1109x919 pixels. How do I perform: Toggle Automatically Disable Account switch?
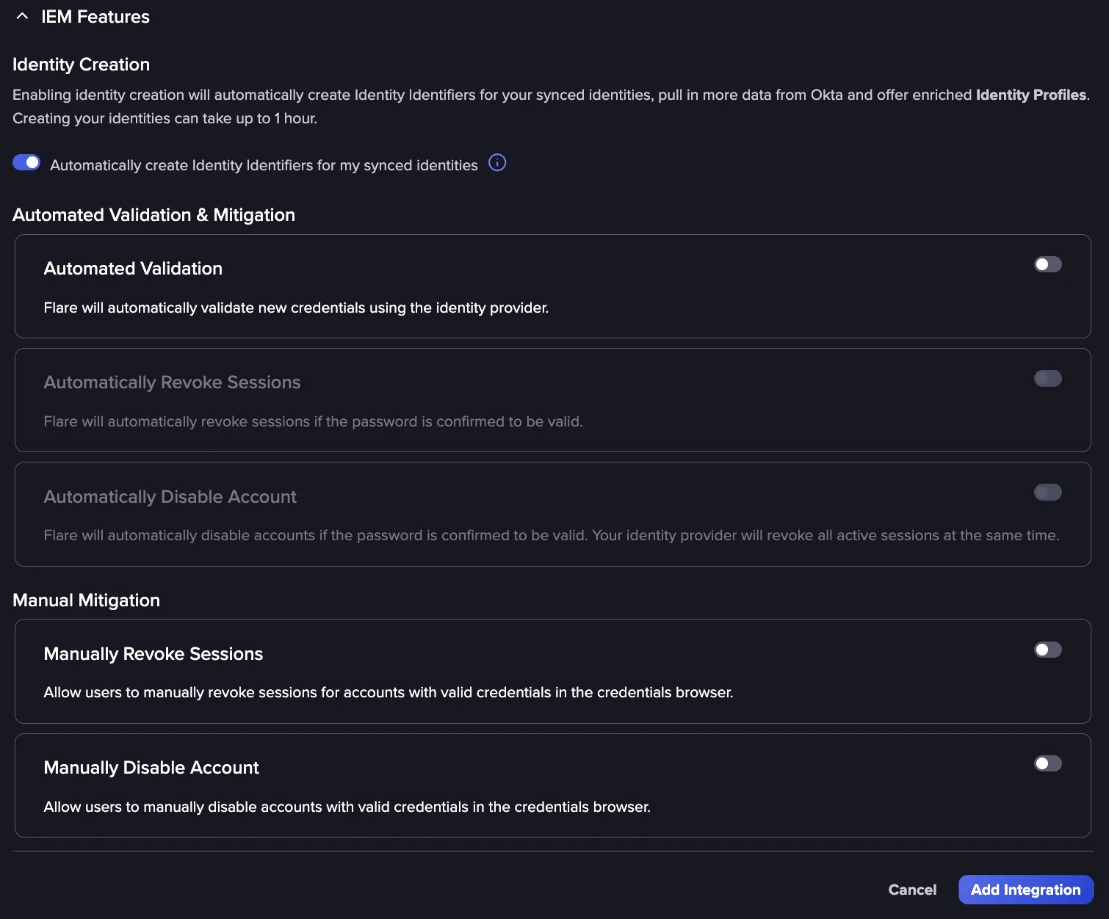(x=1048, y=493)
